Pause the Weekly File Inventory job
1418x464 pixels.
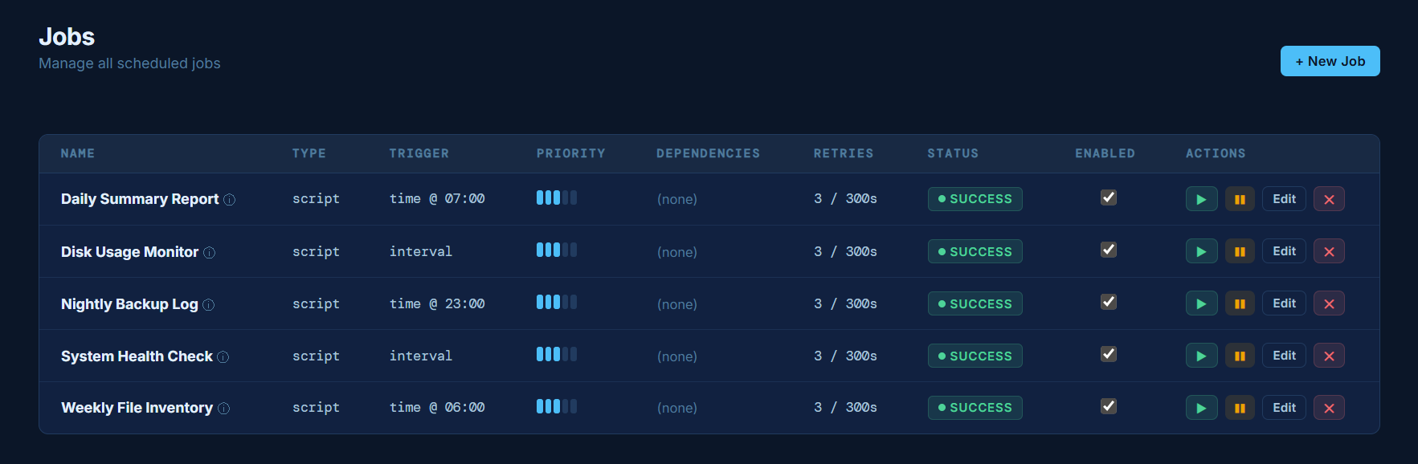coord(1240,408)
